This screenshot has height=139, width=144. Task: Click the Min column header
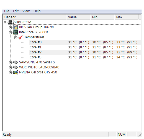point(102,17)
